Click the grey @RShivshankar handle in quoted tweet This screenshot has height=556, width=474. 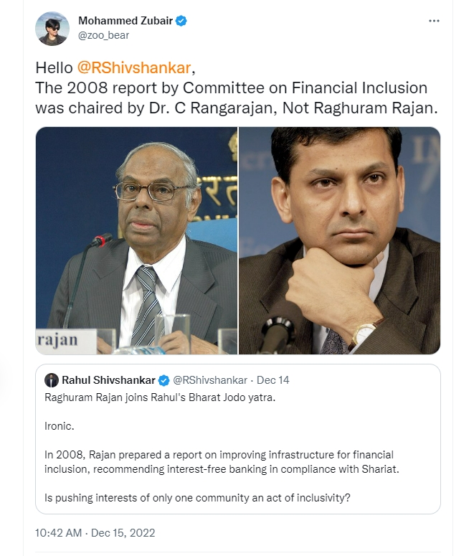pos(210,380)
